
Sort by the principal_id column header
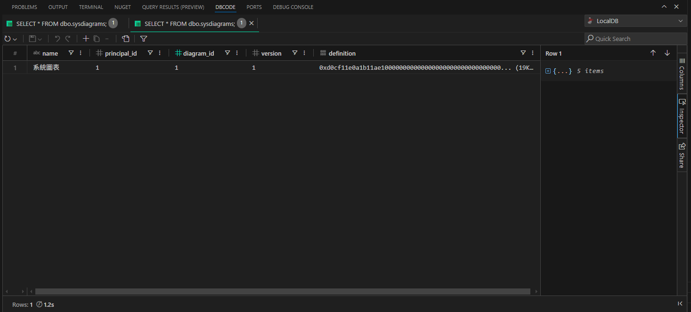click(121, 53)
